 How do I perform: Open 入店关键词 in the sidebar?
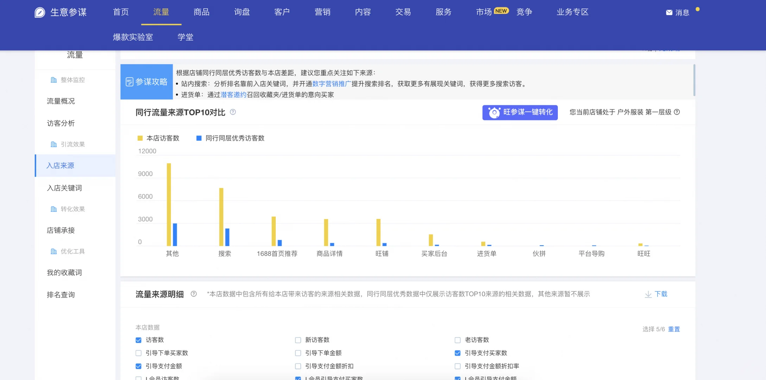pyautogui.click(x=64, y=188)
